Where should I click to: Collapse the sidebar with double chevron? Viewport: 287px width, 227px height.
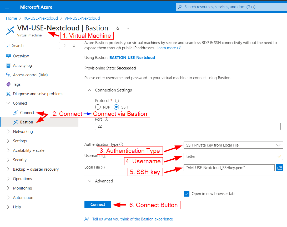point(74,46)
